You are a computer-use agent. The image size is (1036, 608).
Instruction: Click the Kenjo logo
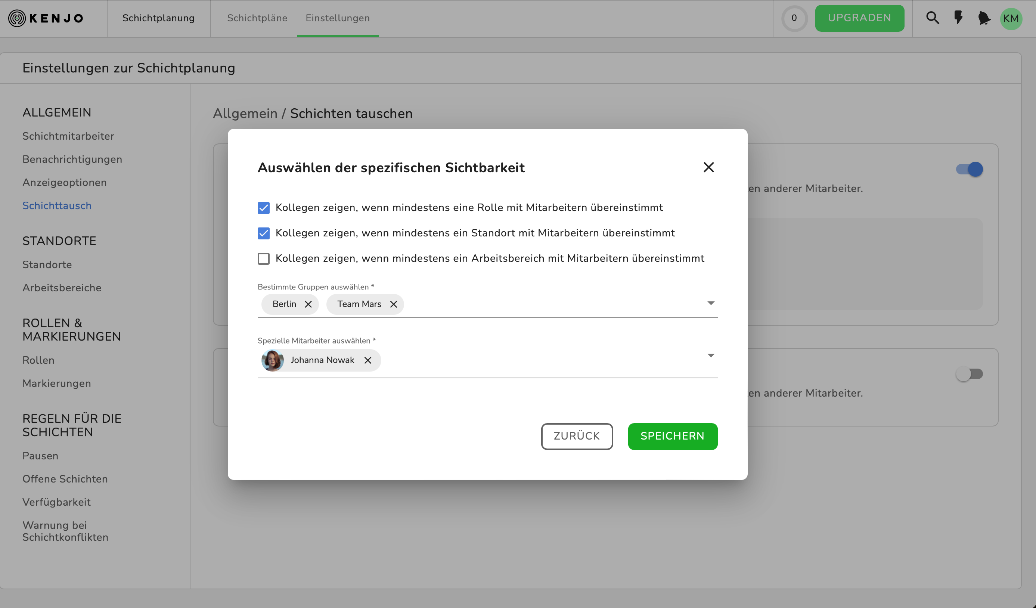coord(46,18)
